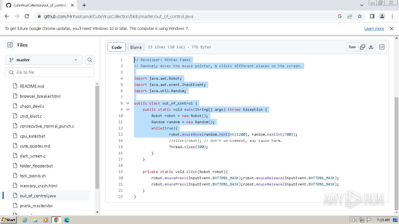Collapse code fold at line 8
The width and height of the screenshot is (399, 224).
click(127, 103)
